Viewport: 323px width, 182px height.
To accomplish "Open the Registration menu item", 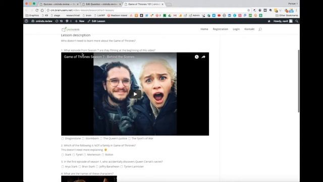I will (x=221, y=29).
